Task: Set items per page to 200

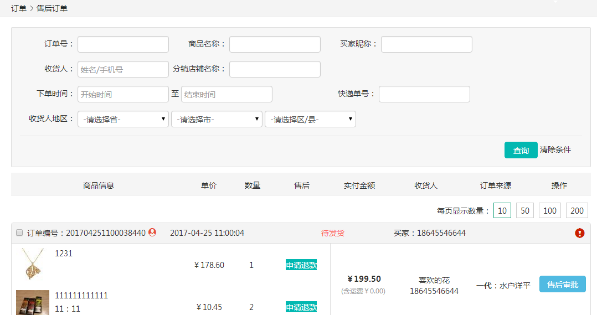Action: click(577, 211)
